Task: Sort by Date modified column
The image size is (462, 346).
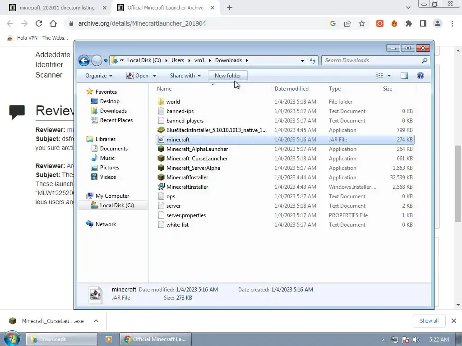Action: tap(291, 89)
